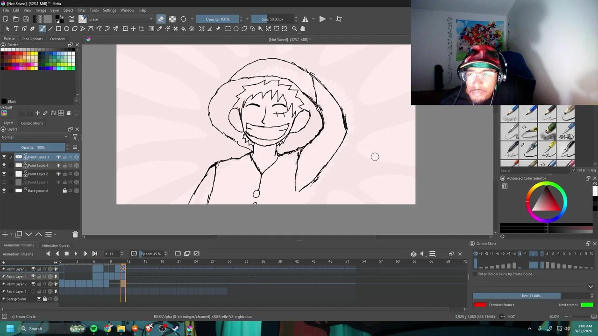Image resolution: width=598 pixels, height=336 pixels.
Task: Open the Layer menu
Action: tap(55, 10)
